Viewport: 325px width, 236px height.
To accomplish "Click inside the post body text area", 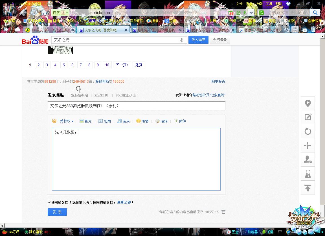I will click(x=136, y=159).
